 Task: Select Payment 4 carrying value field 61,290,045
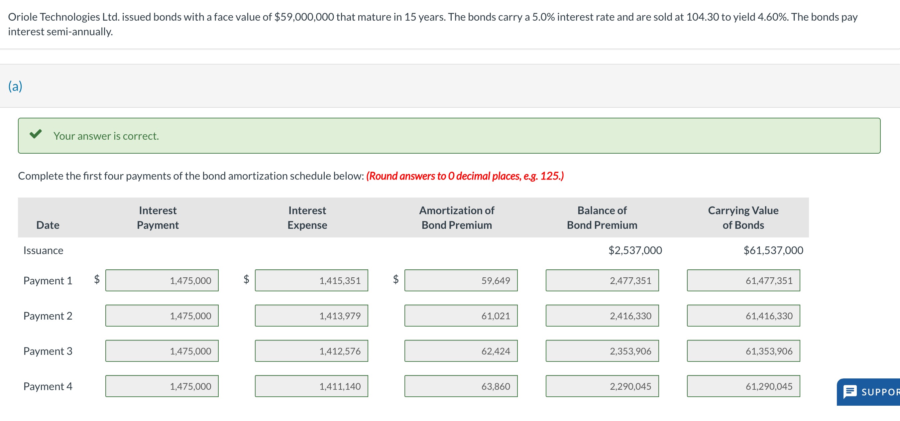pos(743,386)
